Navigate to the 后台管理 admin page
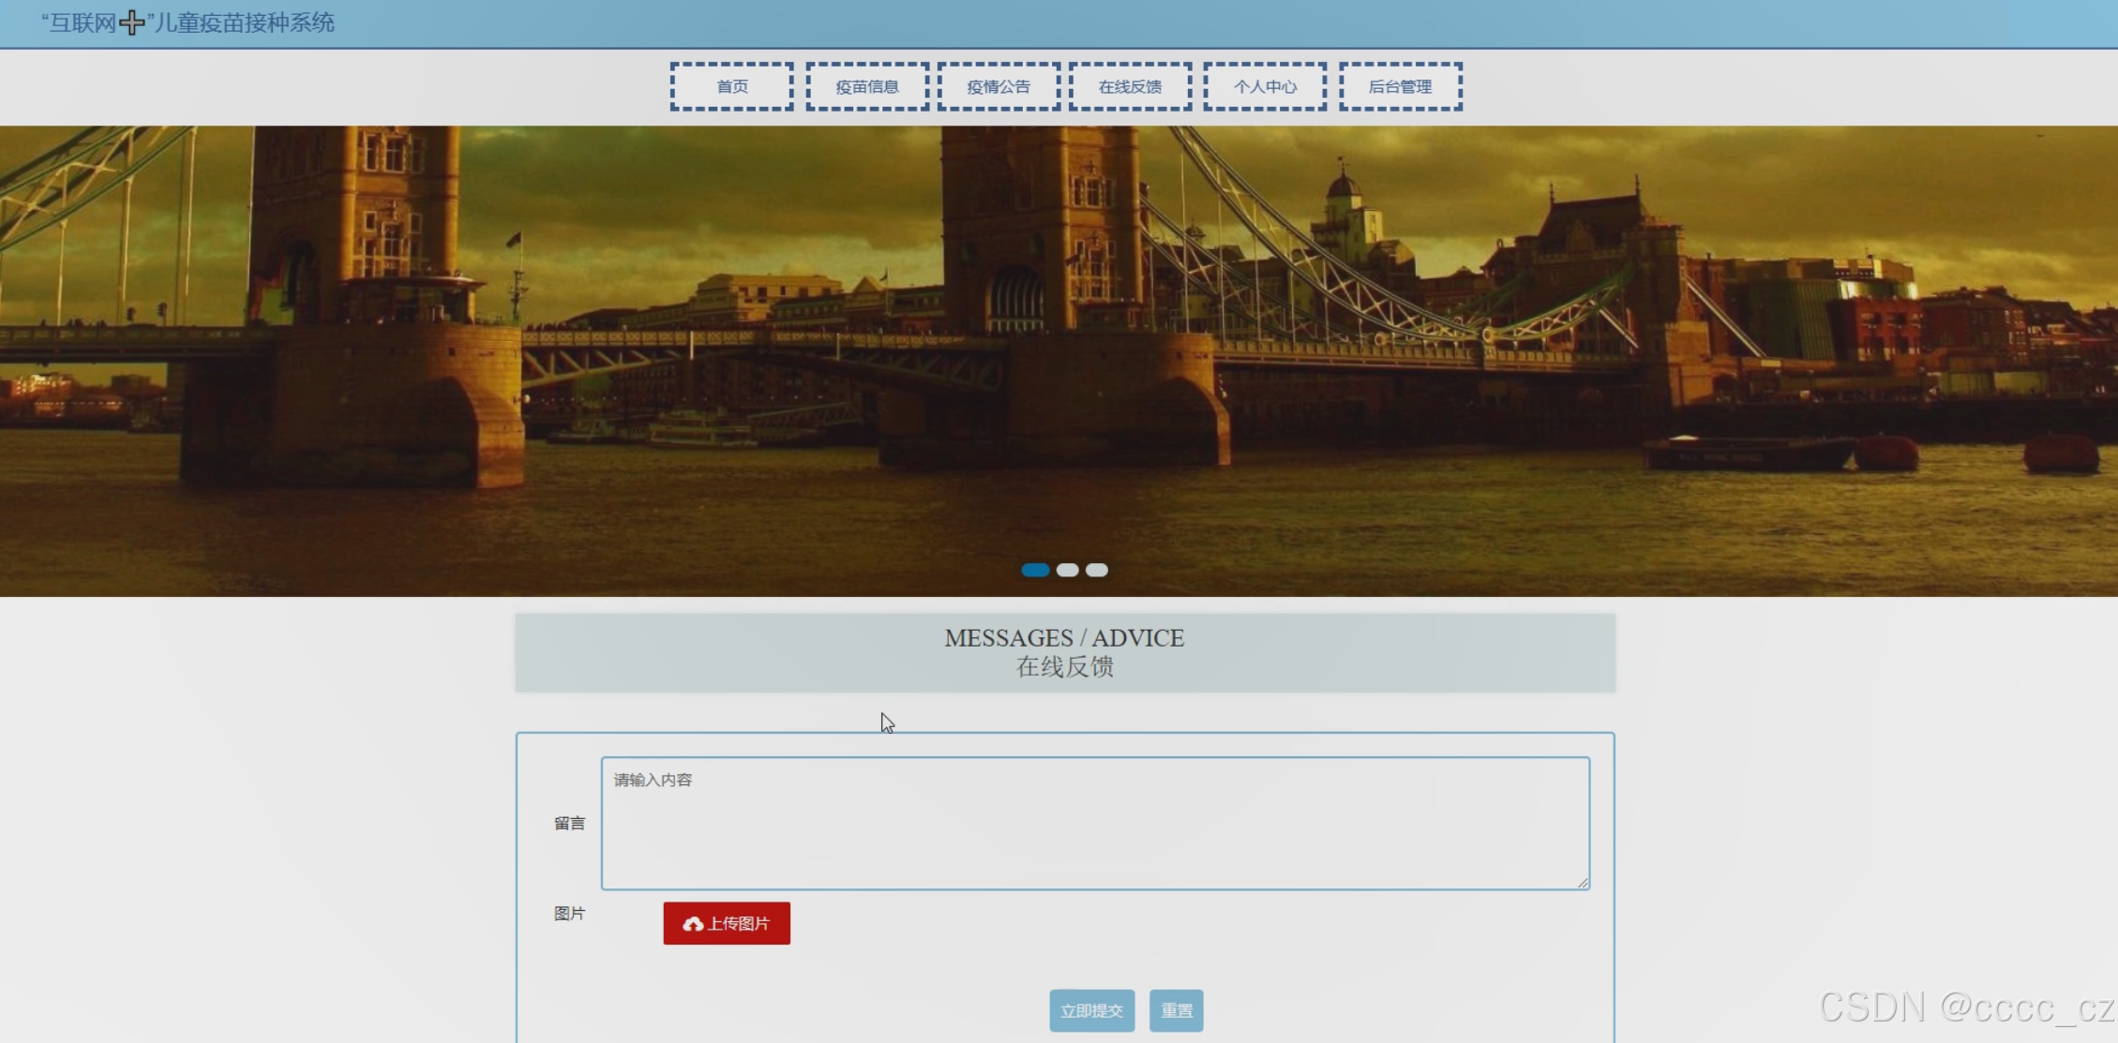Screen dimensions: 2118x1043 tap(1400, 87)
